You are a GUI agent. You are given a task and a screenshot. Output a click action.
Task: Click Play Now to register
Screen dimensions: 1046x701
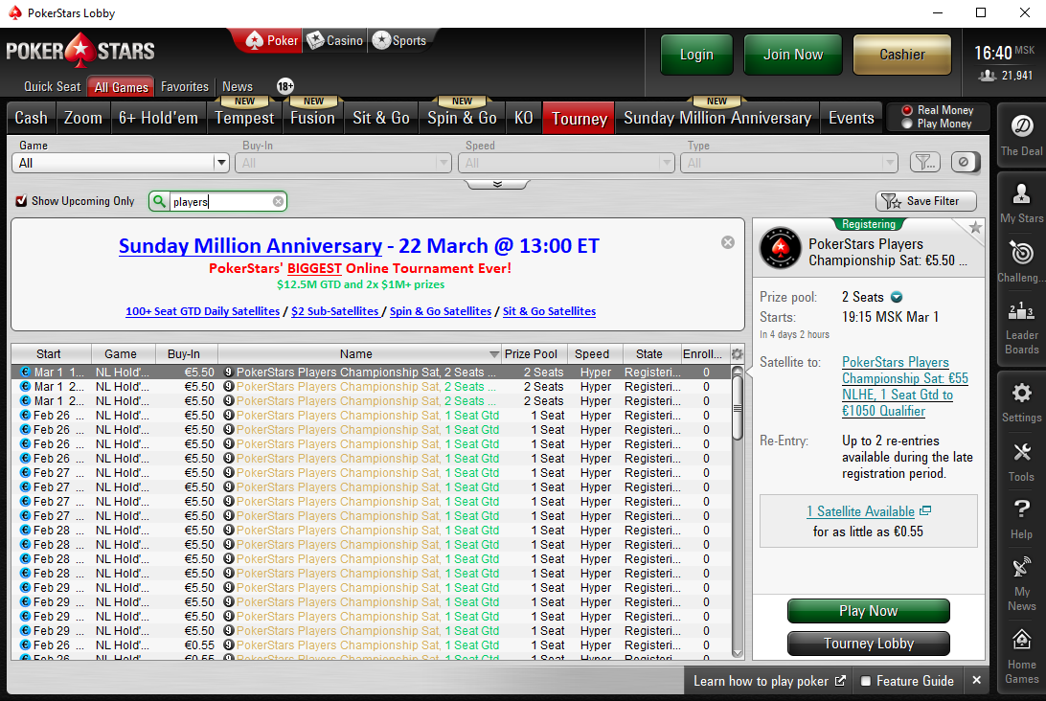pos(869,611)
